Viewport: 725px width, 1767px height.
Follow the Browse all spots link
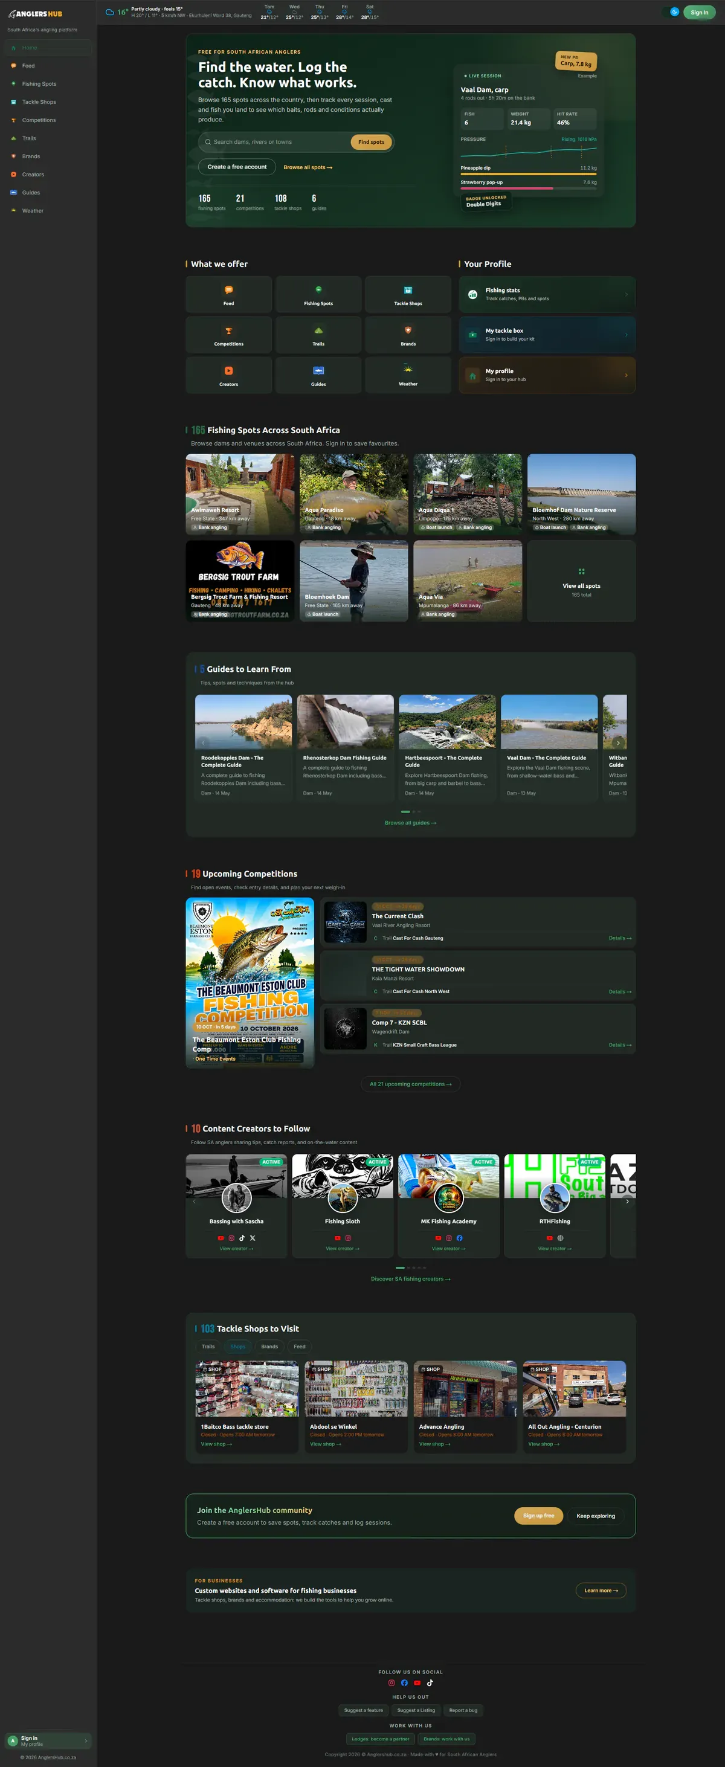(x=308, y=167)
